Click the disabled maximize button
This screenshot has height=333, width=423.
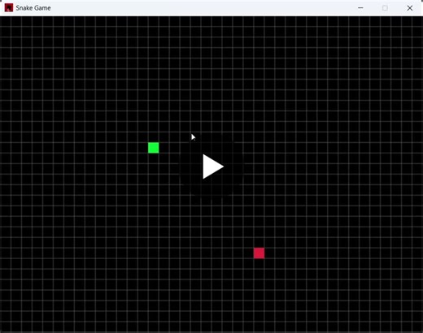[x=385, y=8]
